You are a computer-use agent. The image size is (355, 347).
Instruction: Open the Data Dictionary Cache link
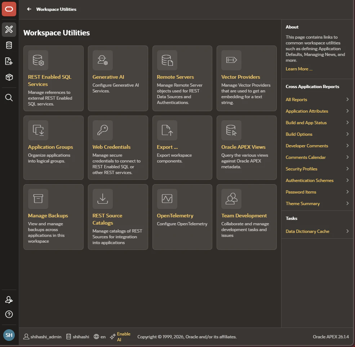click(x=307, y=231)
